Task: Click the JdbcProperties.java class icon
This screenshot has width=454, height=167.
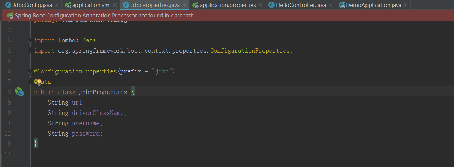Action: tap(126, 5)
